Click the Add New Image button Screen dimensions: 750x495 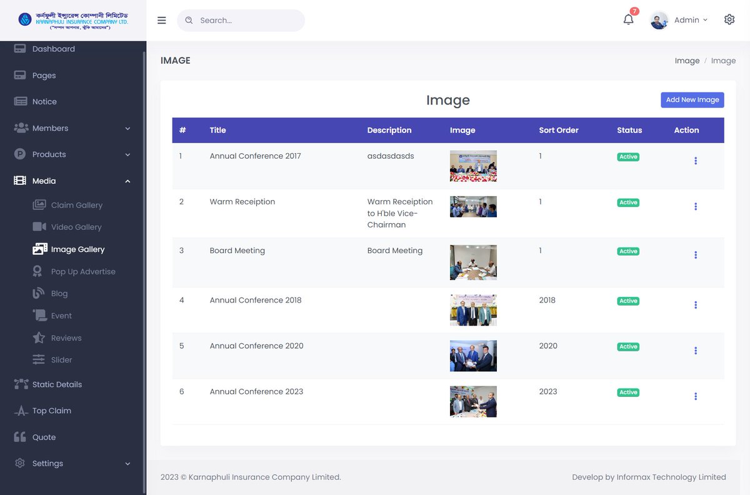tap(692, 99)
